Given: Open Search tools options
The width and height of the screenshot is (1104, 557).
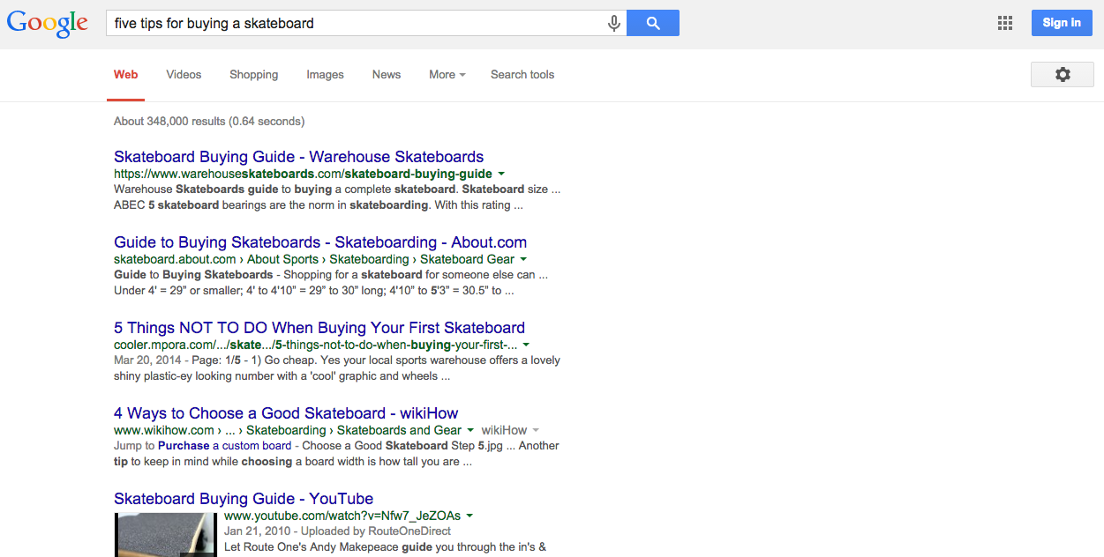Looking at the screenshot, I should [x=522, y=75].
